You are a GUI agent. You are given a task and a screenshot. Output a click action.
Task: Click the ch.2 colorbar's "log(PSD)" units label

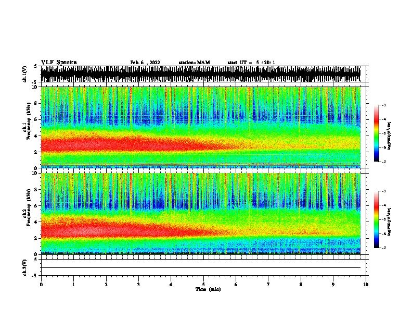pos(390,222)
